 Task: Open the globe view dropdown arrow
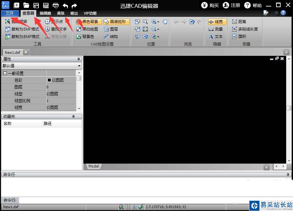click(158, 37)
